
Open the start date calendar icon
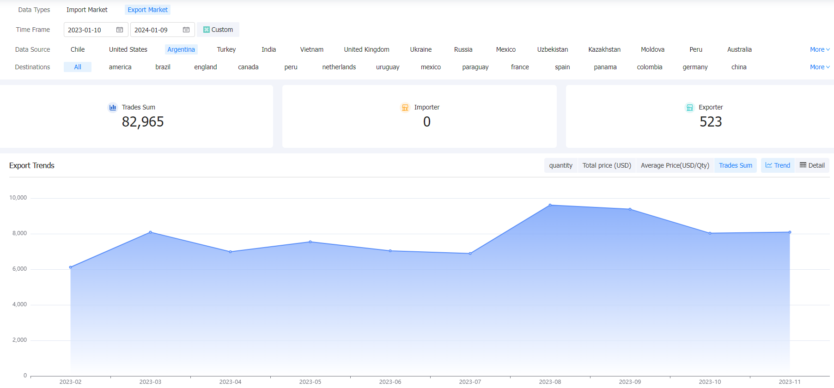point(120,30)
